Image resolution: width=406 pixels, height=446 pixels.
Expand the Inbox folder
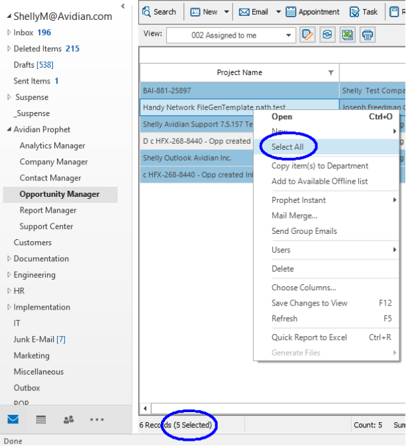pos(9,32)
